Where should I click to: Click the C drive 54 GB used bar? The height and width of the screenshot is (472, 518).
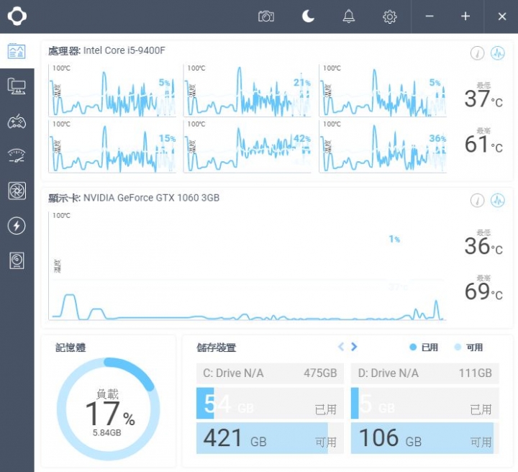click(270, 404)
